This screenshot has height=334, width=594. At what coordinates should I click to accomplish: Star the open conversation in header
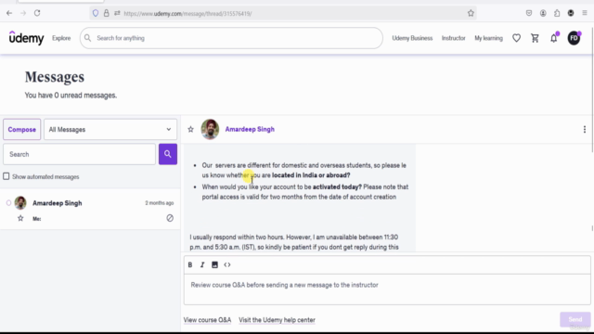click(190, 130)
